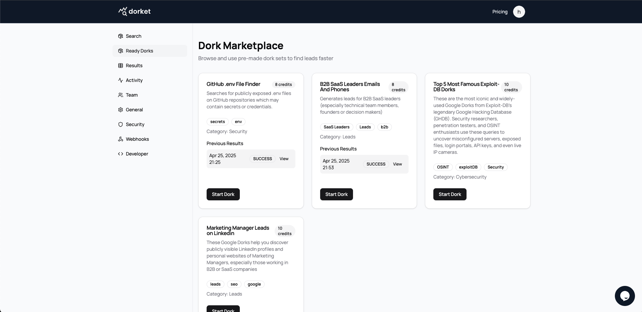Open the Activity section
Viewport: 642px width, 312px height.
click(150, 80)
